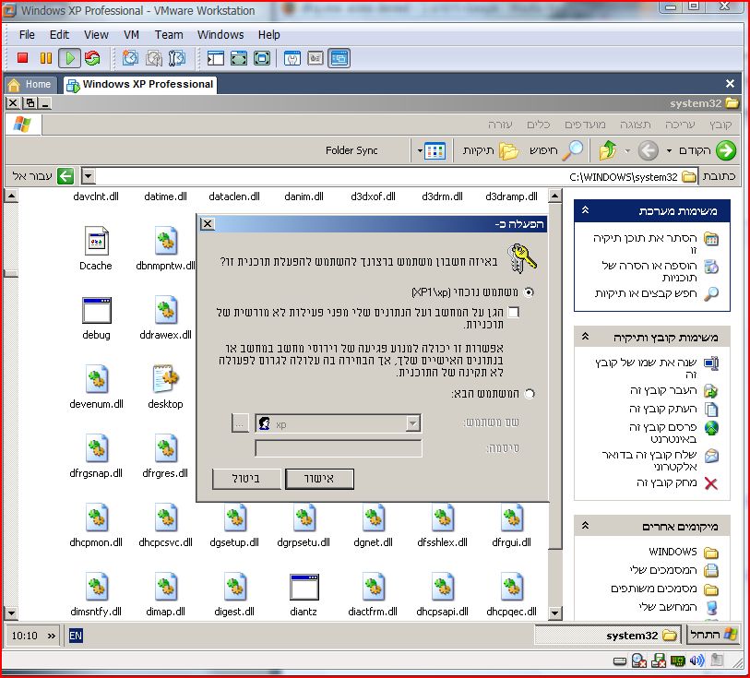This screenshot has width=750, height=678.
Task: Enable protect my computer checkbox
Action: pyautogui.click(x=514, y=312)
